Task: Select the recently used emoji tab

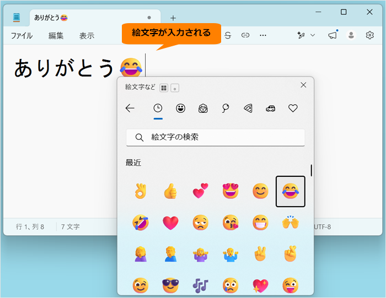Action: point(158,108)
